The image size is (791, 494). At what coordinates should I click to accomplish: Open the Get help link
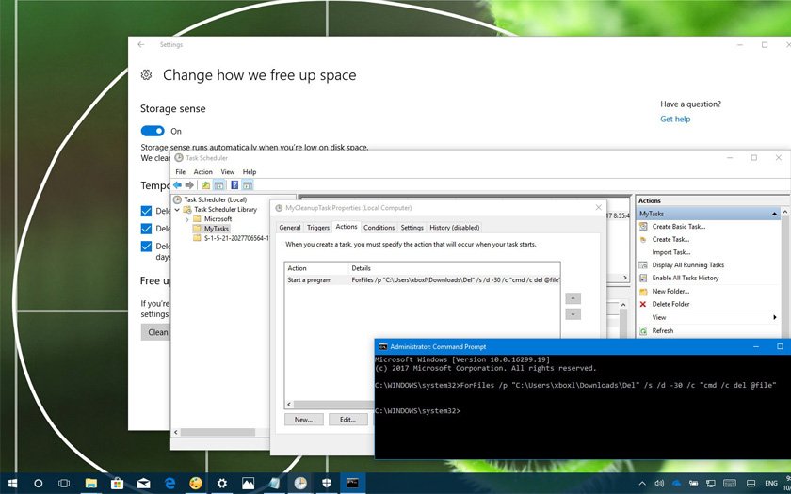[x=675, y=120]
